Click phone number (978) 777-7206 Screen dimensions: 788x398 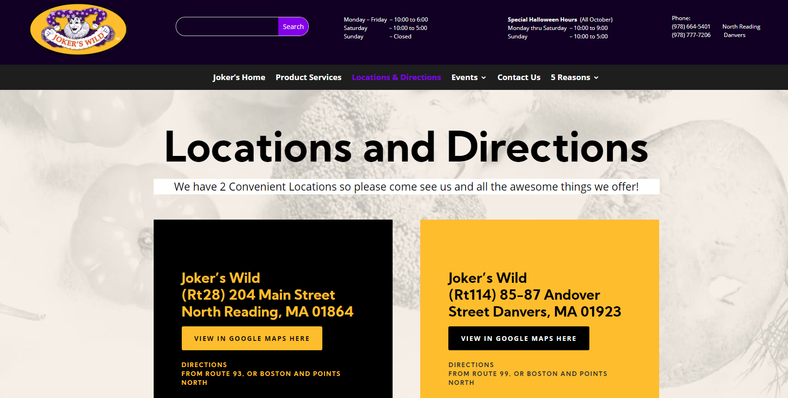coord(691,35)
